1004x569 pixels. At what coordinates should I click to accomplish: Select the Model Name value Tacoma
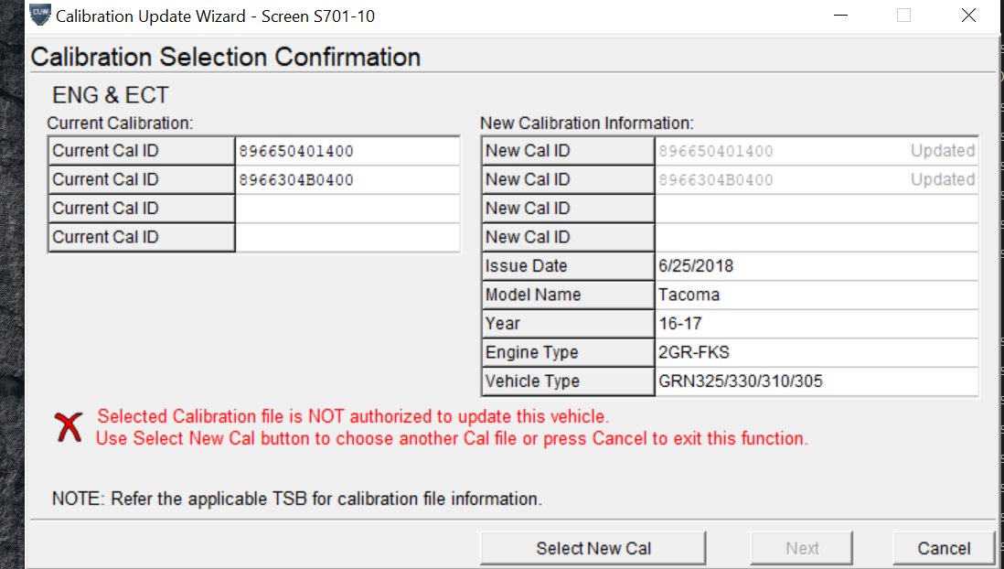click(689, 295)
